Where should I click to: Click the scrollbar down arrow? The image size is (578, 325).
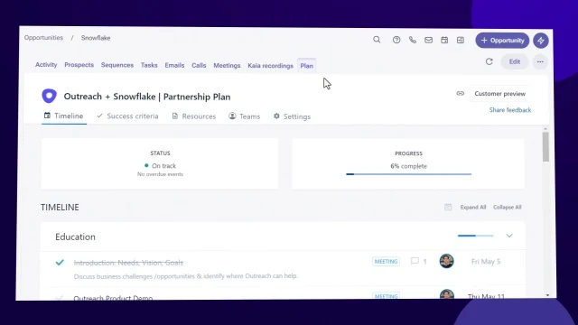pos(547,295)
